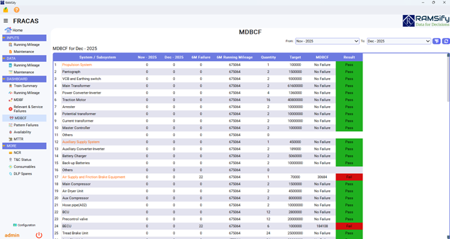
Task: Collapse the DATA section in the sidebar
Action: [24, 59]
